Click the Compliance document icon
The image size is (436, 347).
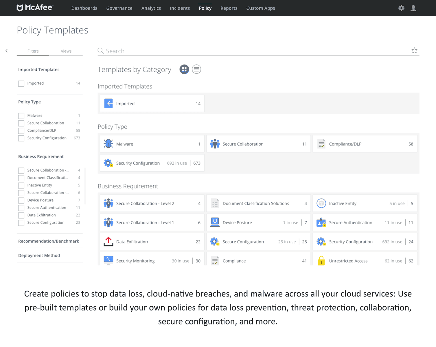click(215, 260)
